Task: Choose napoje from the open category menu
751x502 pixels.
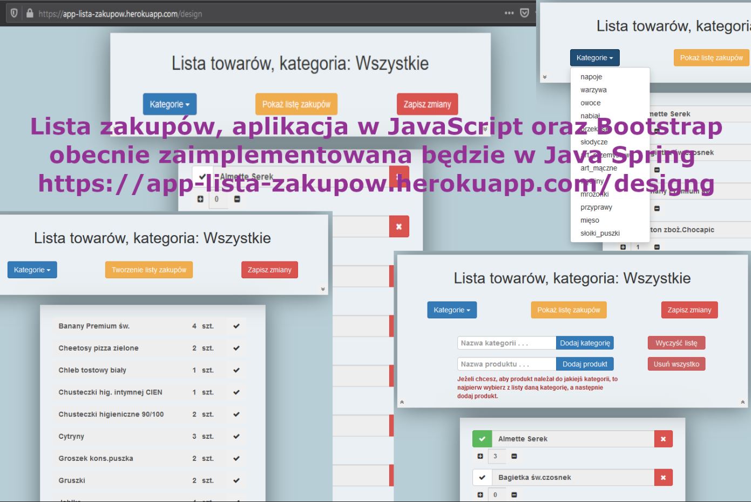Action: pyautogui.click(x=591, y=77)
